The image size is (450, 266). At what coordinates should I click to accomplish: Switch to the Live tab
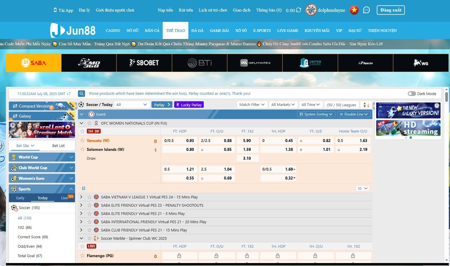(x=64, y=198)
